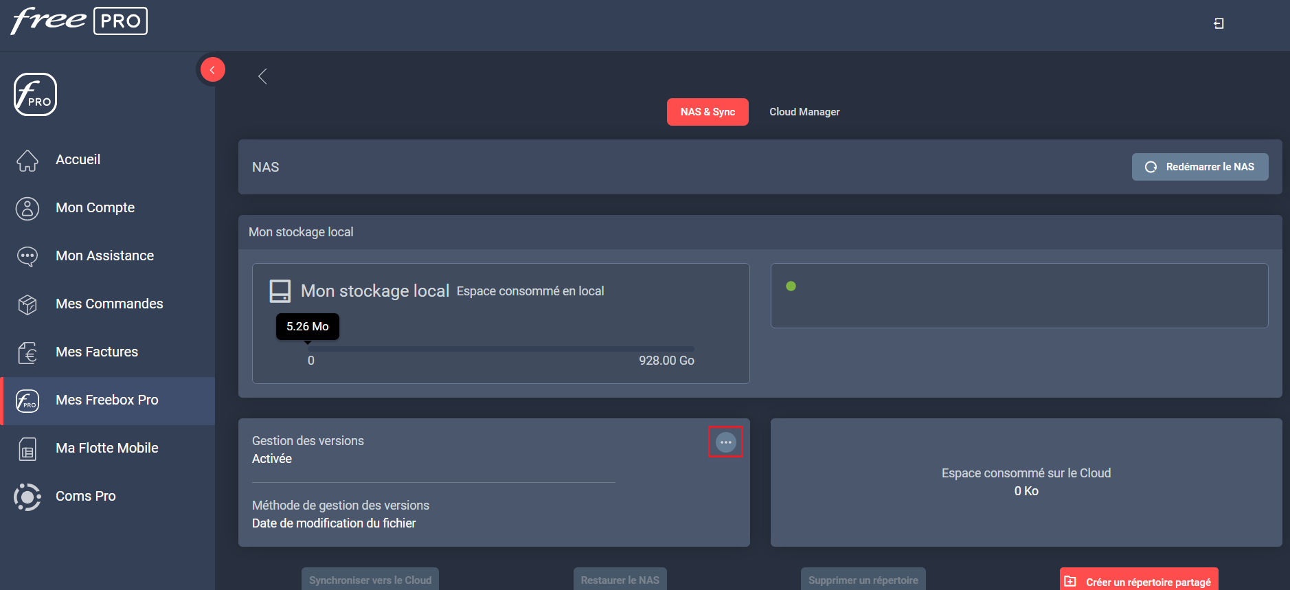
Task: Go back using the left chevron arrow
Action: (262, 76)
